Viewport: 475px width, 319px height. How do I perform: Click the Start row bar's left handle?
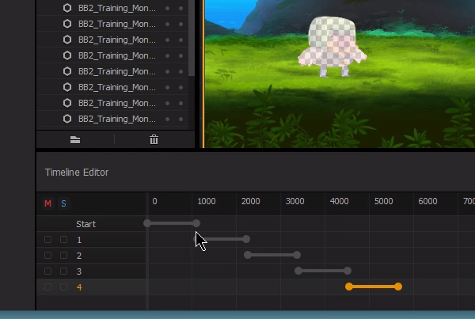(147, 223)
